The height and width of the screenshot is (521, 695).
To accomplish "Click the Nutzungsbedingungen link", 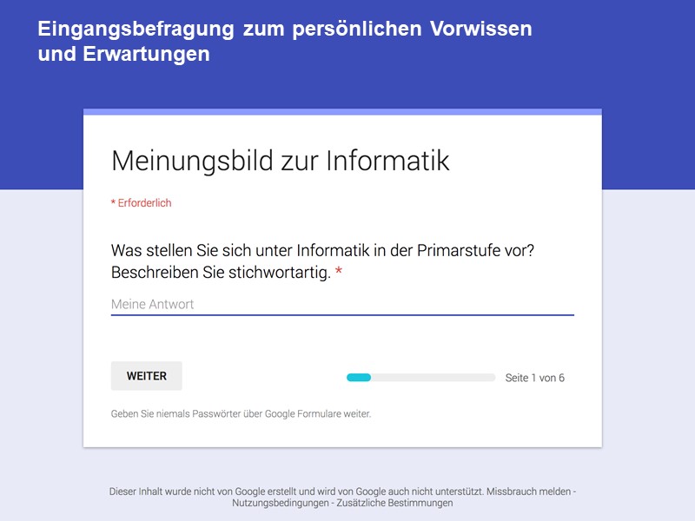I will [x=278, y=502].
